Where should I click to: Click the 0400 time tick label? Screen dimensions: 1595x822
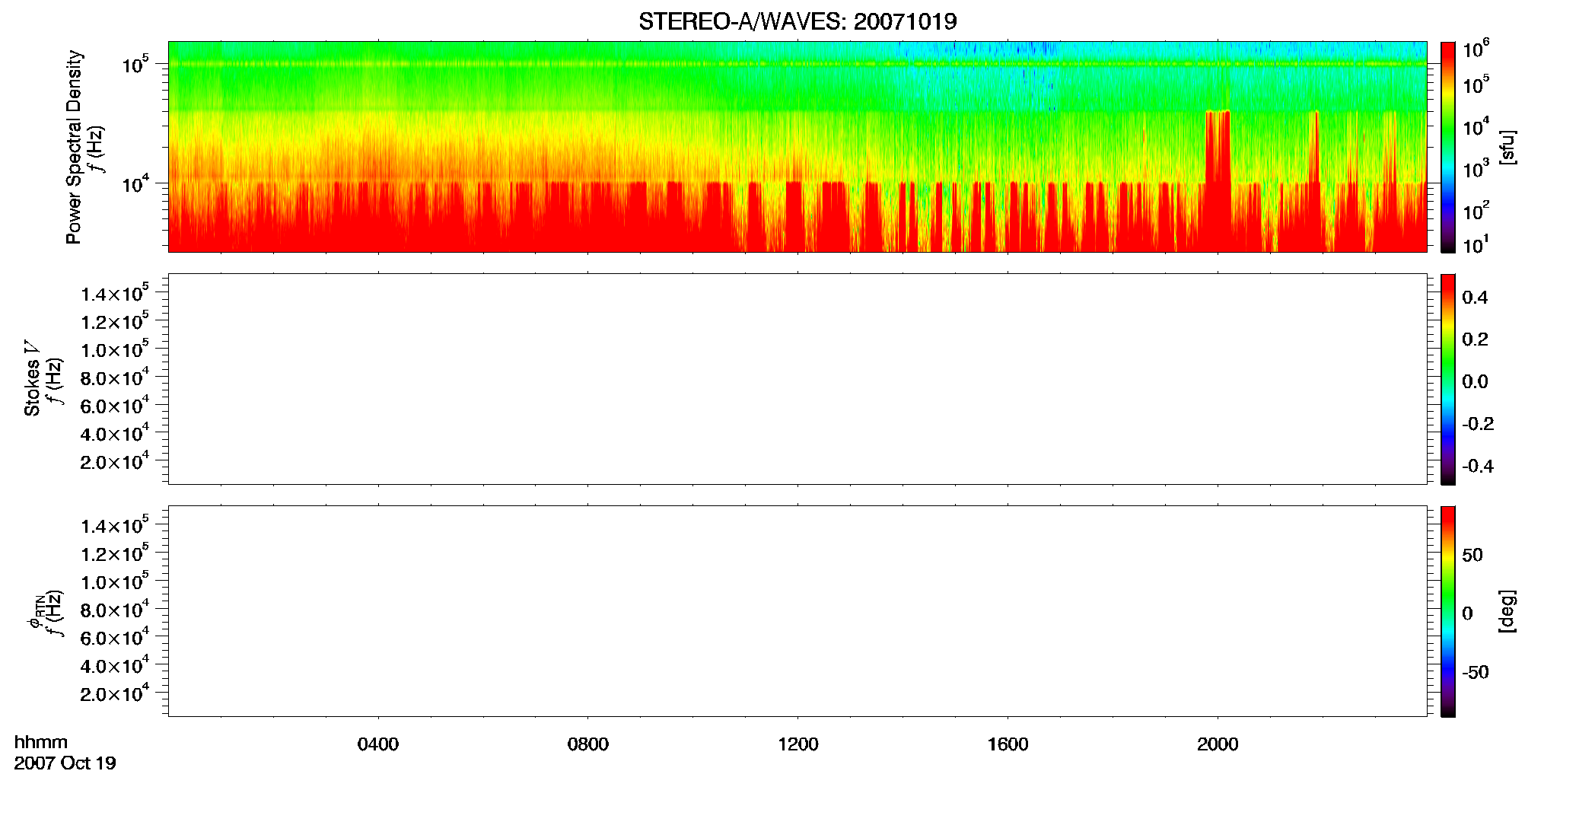point(378,744)
